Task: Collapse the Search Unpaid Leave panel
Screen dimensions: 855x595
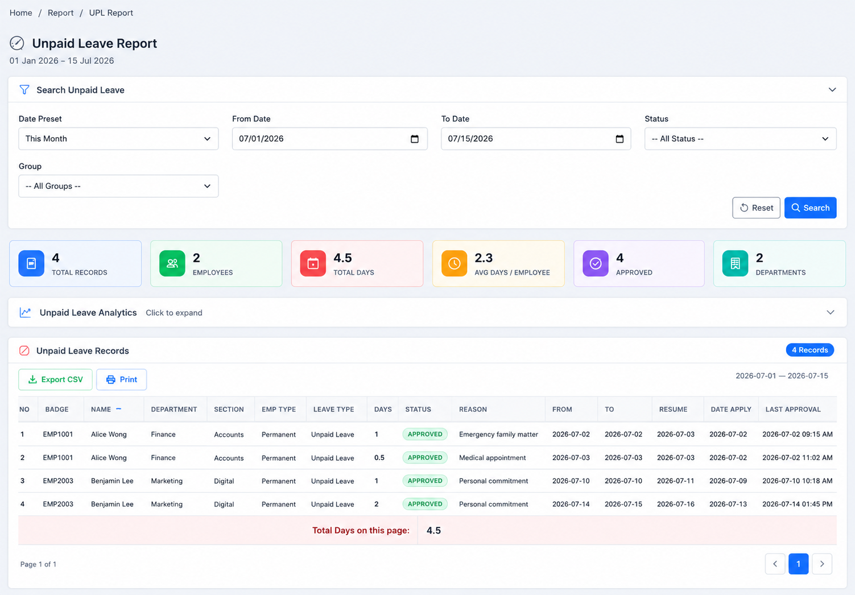Action: point(832,90)
